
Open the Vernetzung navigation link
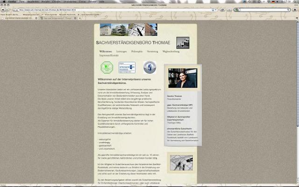[x=152, y=51]
